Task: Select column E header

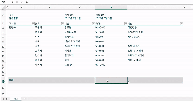Action: 111,7
